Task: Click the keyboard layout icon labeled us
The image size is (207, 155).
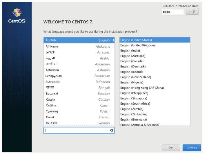Action: click(165, 12)
